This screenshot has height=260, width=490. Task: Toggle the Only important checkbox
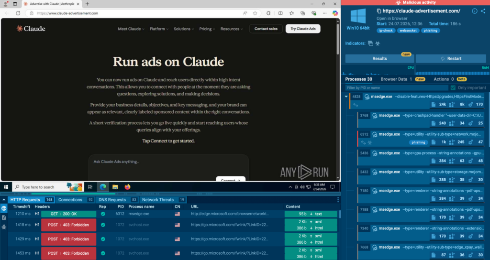(453, 88)
